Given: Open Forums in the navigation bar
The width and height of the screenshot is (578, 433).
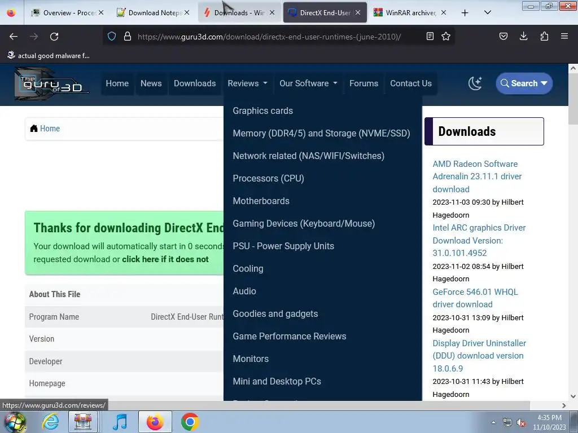Looking at the screenshot, I should [364, 83].
